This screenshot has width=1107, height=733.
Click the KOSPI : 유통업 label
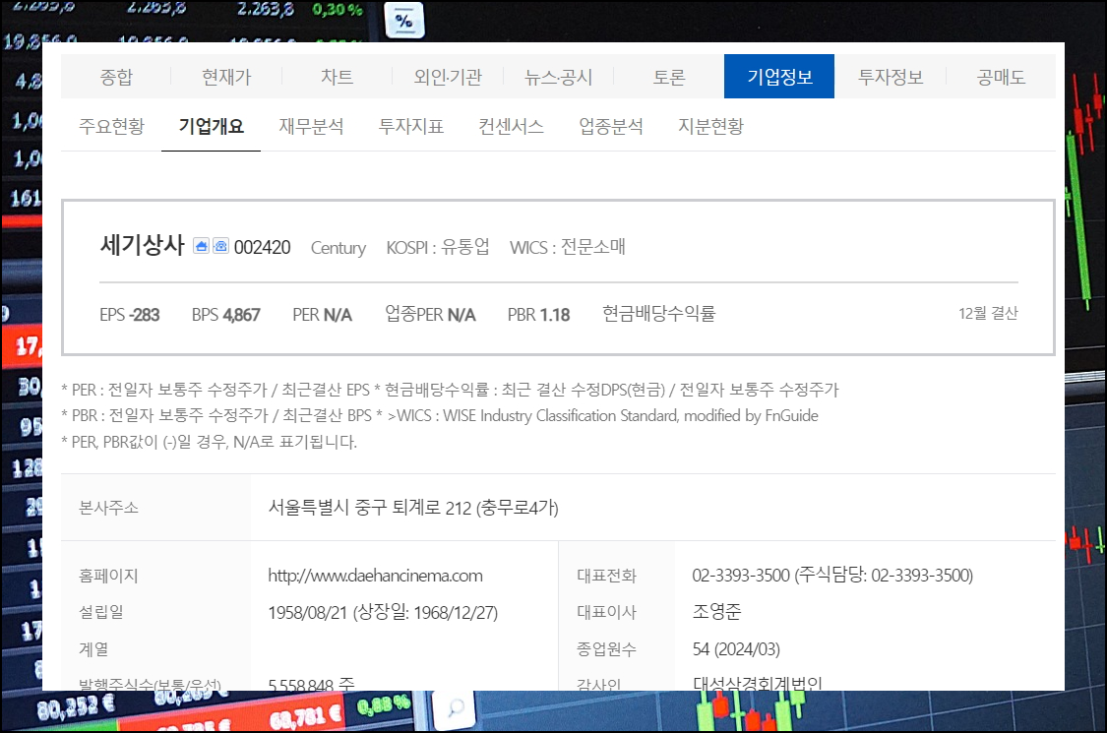[x=438, y=247]
